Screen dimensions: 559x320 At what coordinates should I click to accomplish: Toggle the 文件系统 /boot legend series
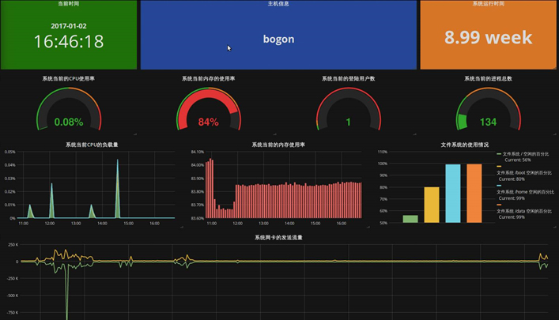click(523, 173)
